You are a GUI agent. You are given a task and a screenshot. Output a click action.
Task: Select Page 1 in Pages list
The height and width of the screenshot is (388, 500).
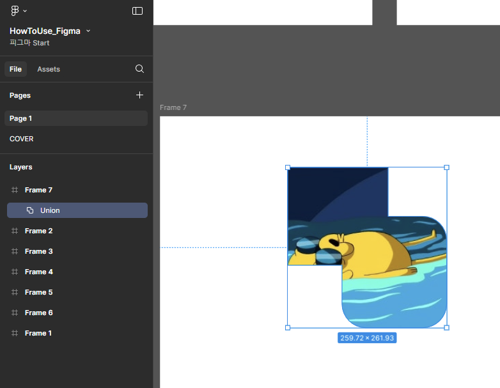point(76,118)
